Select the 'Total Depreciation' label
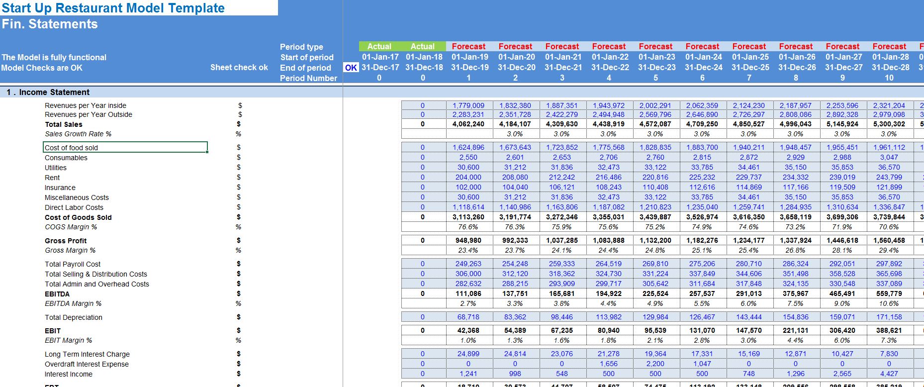Viewport: 924px width, 387px height. 74,317
